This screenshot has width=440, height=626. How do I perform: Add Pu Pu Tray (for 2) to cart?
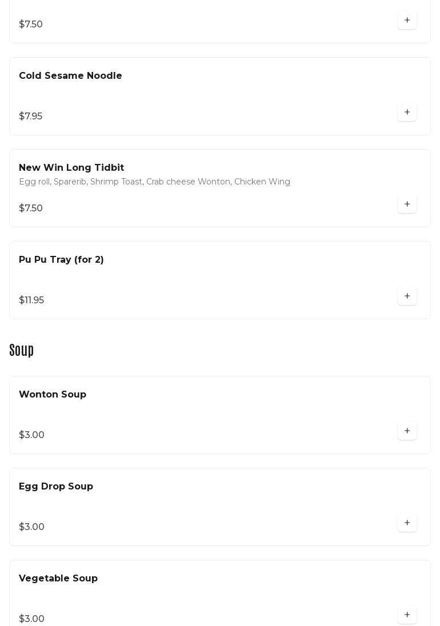(407, 296)
